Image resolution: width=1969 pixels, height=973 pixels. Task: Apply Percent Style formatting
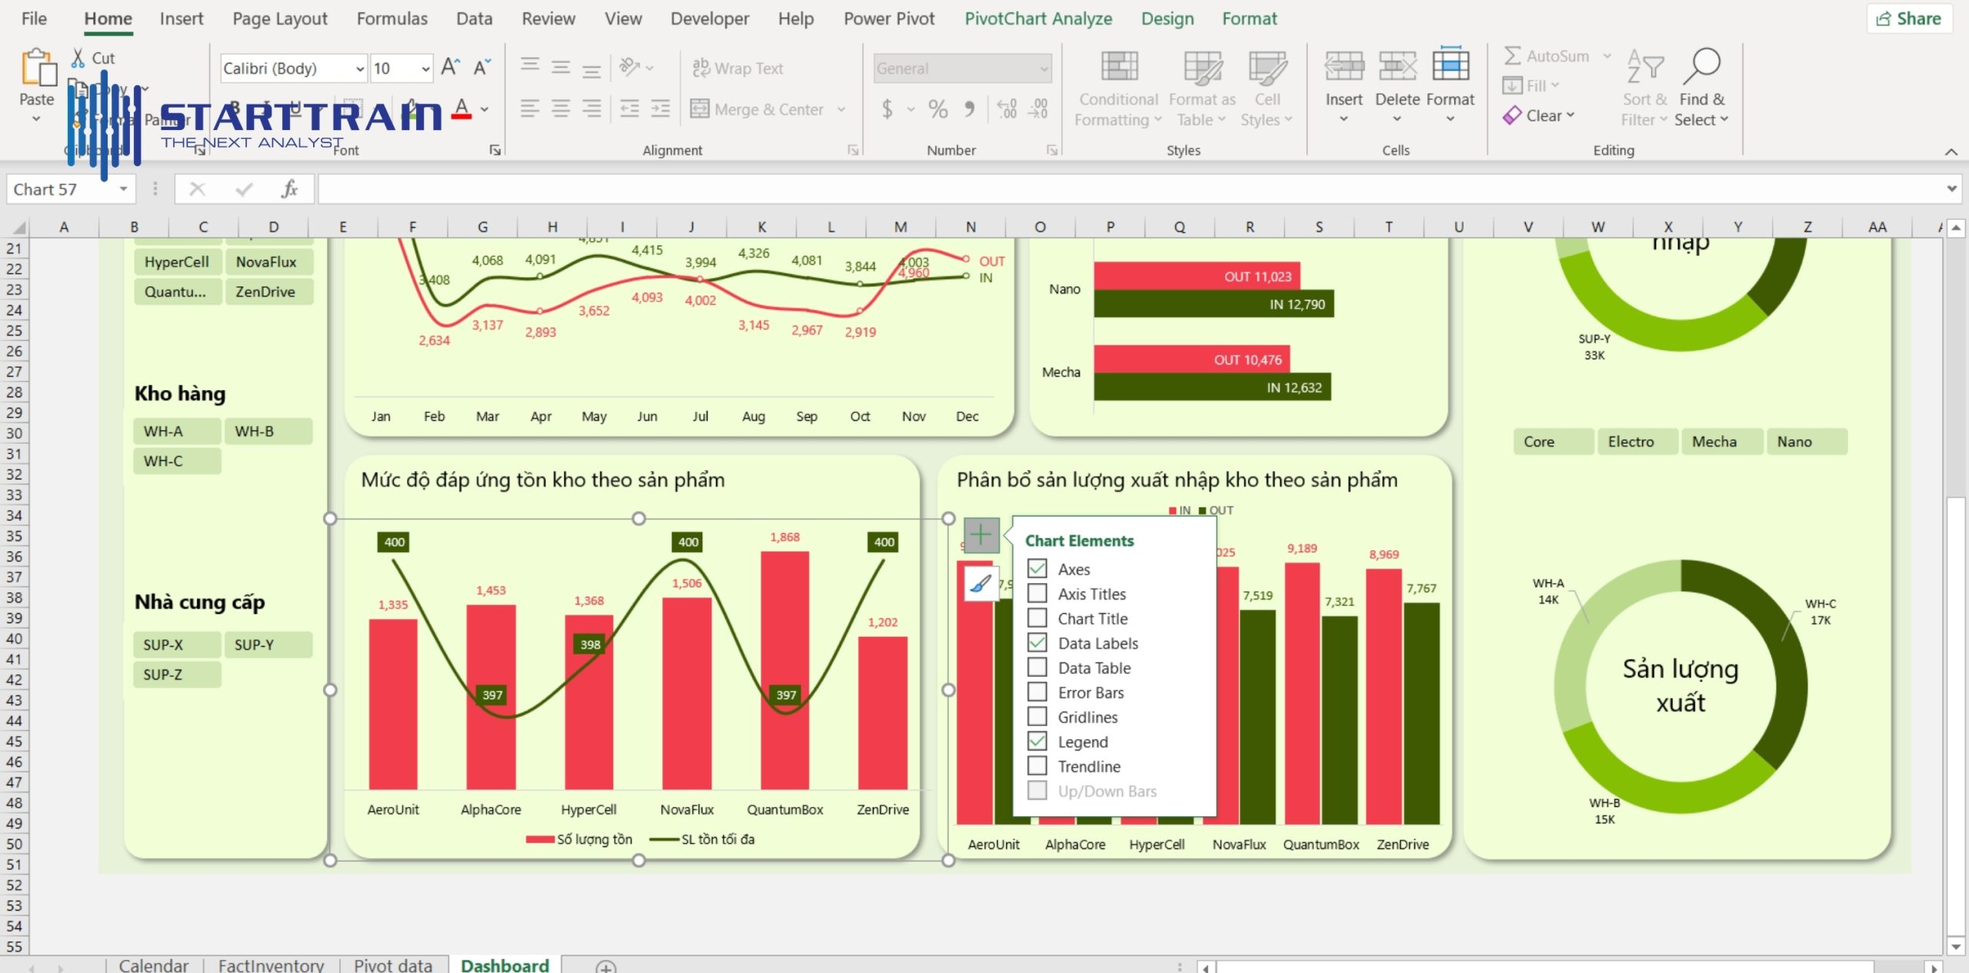coord(937,109)
